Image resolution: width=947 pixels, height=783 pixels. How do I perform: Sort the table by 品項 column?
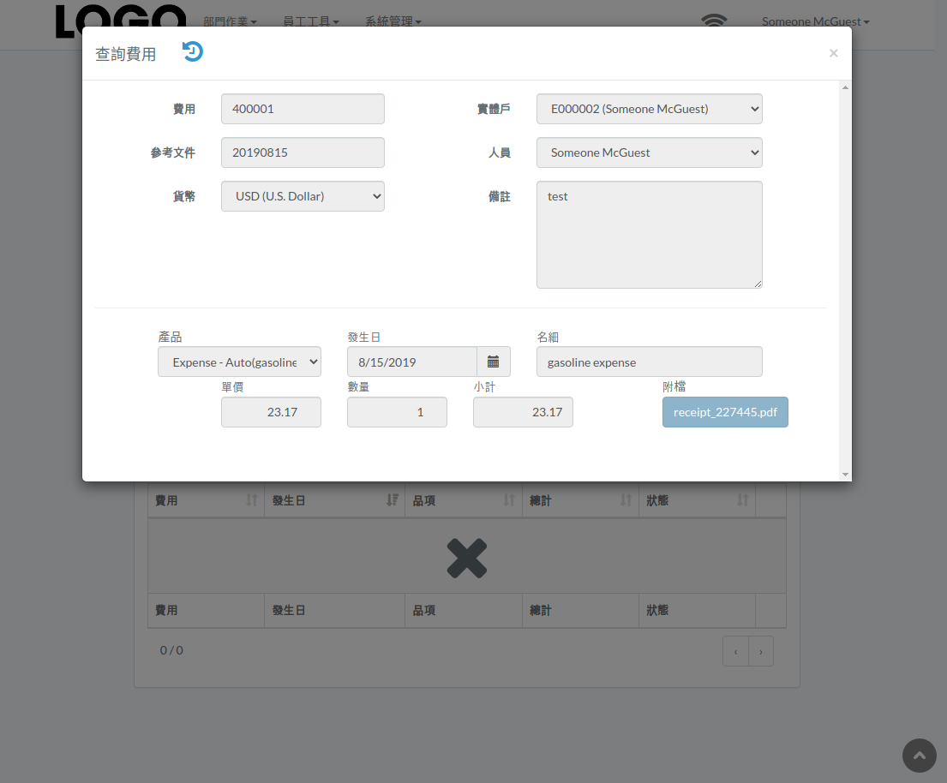pyautogui.click(x=464, y=500)
